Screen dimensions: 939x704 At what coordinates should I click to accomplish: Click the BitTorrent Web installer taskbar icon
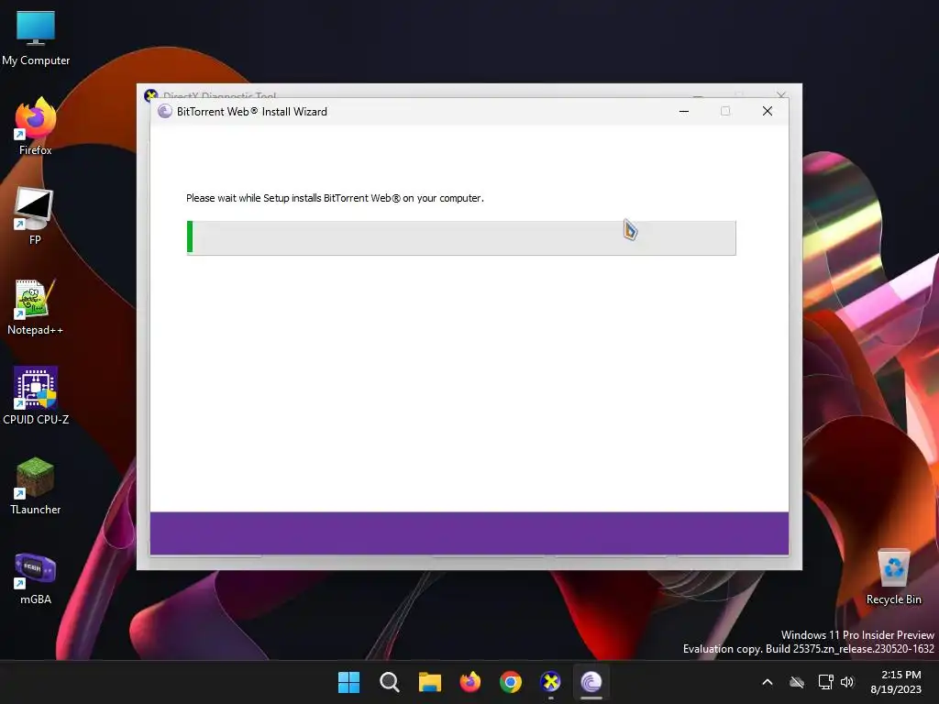click(x=591, y=682)
